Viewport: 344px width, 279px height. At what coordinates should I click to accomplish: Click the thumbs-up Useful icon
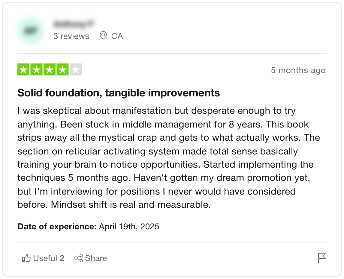[26, 258]
